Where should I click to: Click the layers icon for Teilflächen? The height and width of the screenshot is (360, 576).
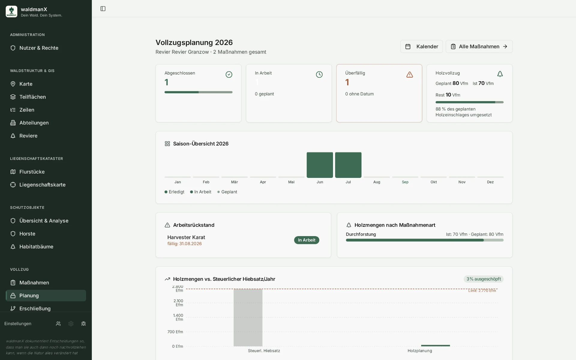click(x=13, y=97)
